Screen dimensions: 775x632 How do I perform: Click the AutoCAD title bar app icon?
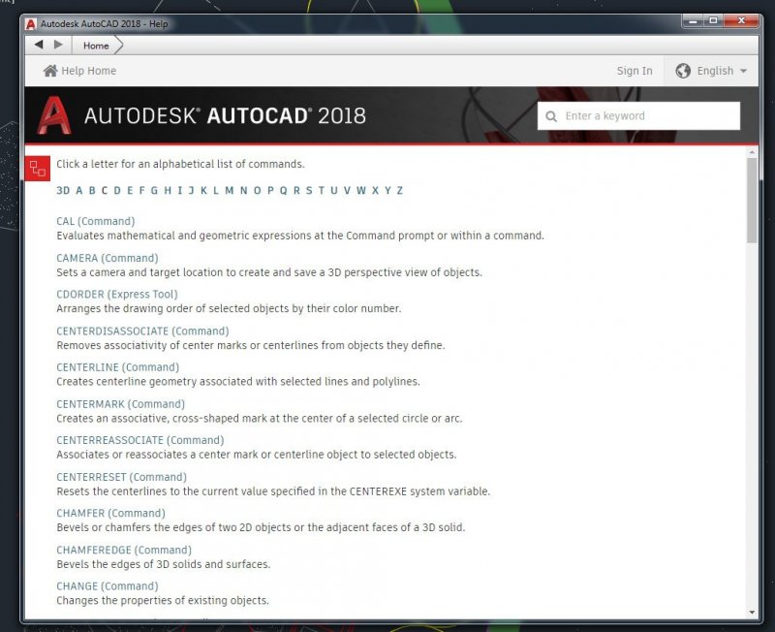click(x=31, y=23)
